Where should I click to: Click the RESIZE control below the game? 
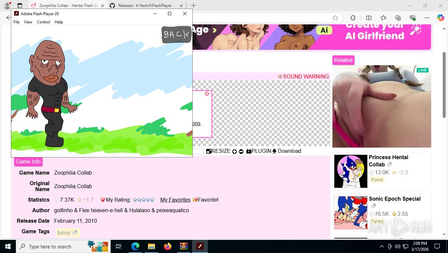coord(218,151)
